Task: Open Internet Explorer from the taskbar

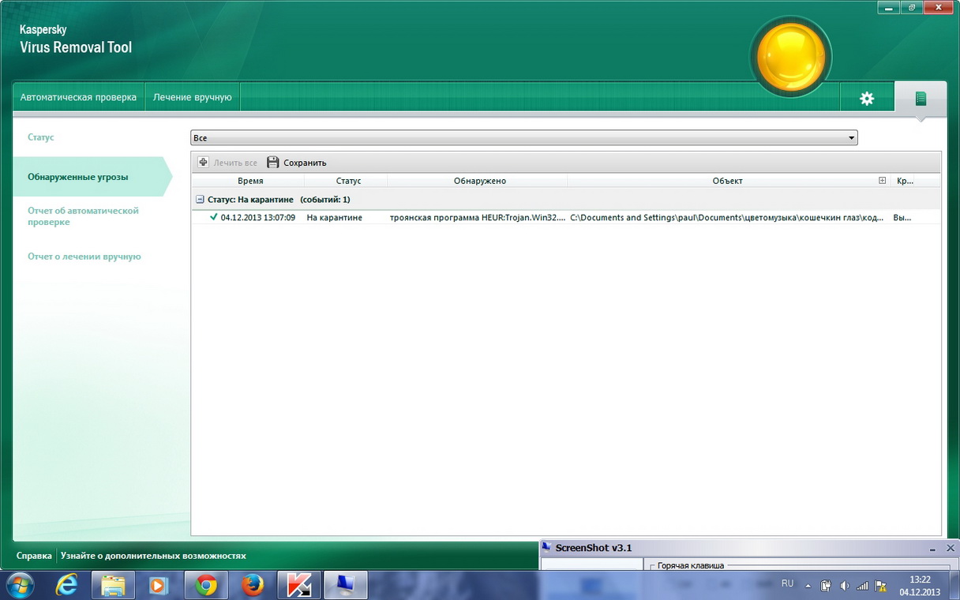Action: click(x=68, y=585)
